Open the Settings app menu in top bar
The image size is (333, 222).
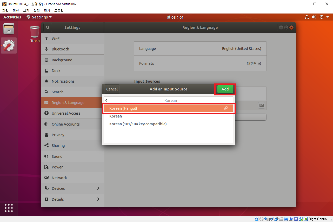[39, 17]
